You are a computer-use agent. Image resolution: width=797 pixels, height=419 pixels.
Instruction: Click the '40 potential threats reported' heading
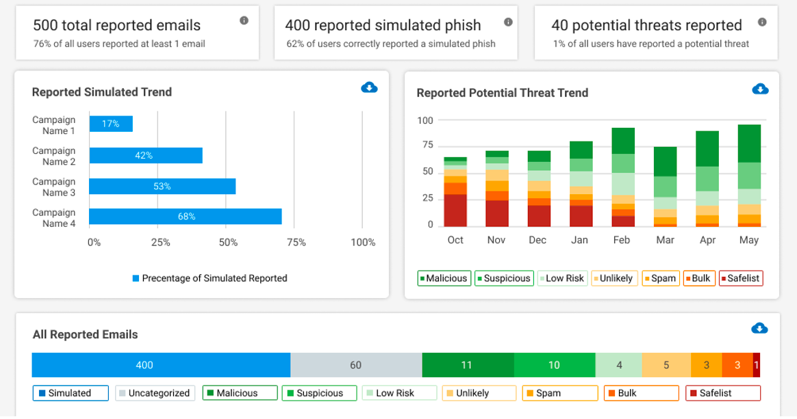tap(646, 25)
